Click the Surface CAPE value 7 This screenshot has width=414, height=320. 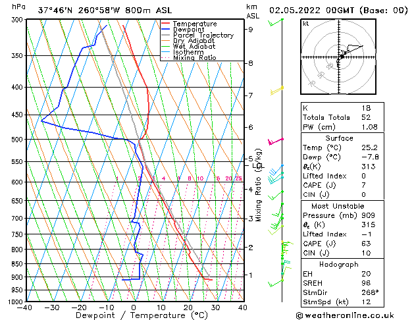click(364, 185)
